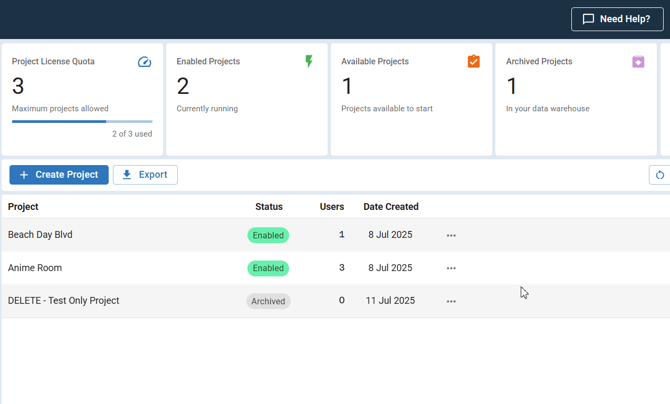Open the three-dot menu for Beach Day Blvd

(x=451, y=235)
